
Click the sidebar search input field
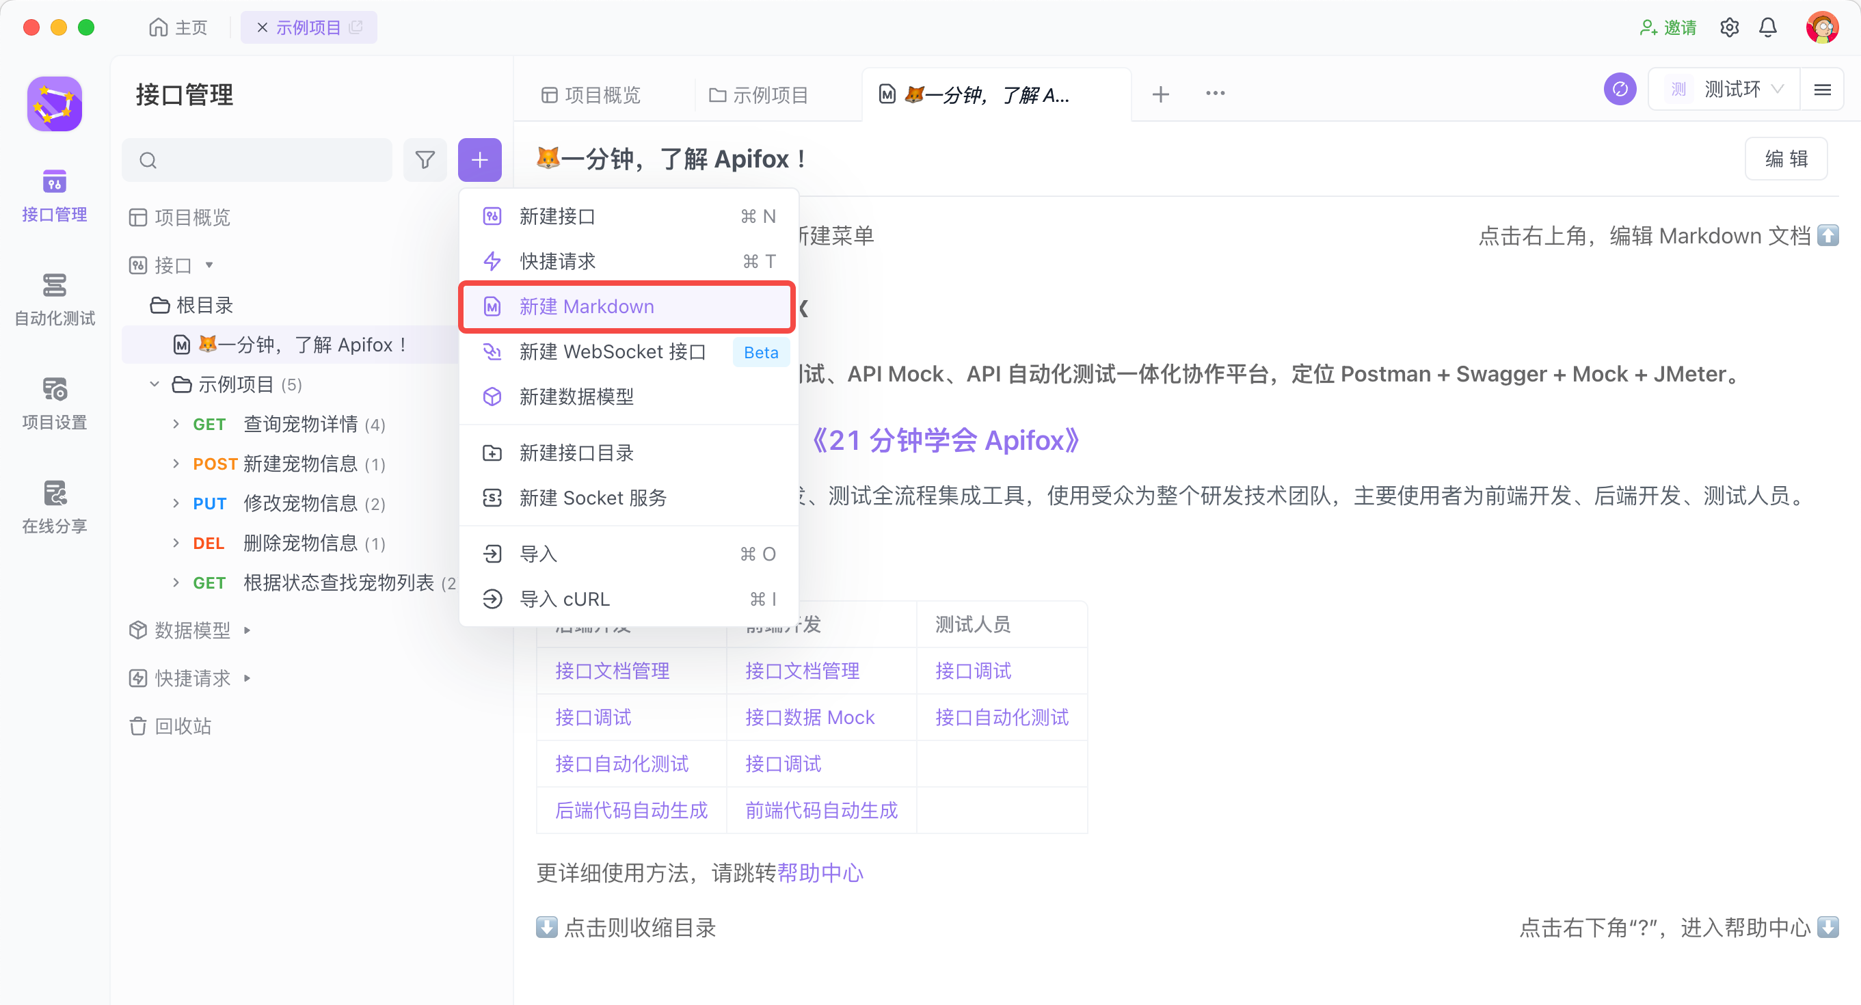pos(256,161)
